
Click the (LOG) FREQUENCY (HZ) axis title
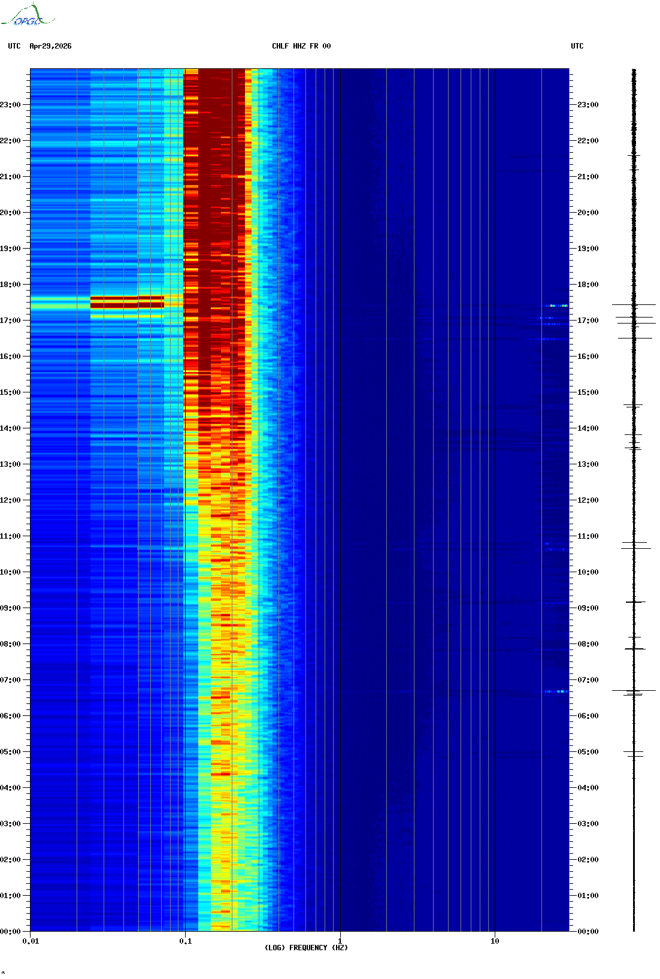click(x=306, y=948)
